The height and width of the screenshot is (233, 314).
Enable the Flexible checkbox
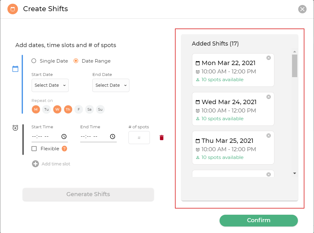[x=34, y=149]
